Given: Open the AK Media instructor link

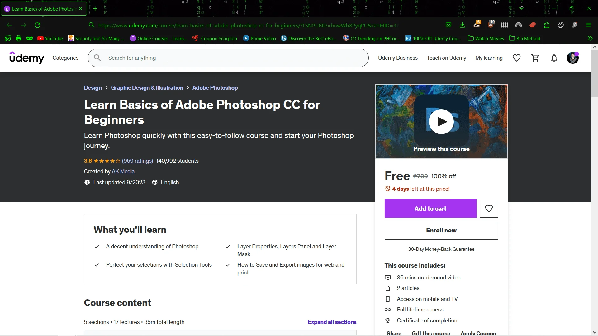Looking at the screenshot, I should click(123, 171).
